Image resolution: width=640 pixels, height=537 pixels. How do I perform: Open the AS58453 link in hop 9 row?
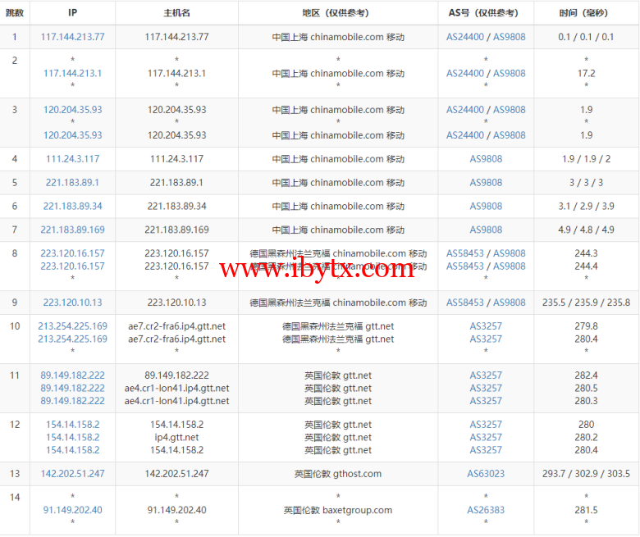[x=465, y=303]
